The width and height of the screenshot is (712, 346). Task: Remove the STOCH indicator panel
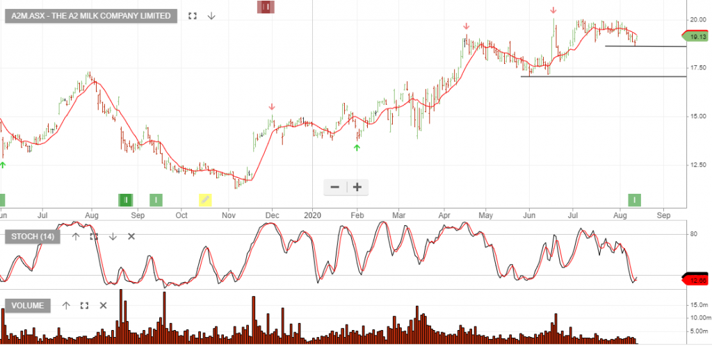pyautogui.click(x=131, y=236)
